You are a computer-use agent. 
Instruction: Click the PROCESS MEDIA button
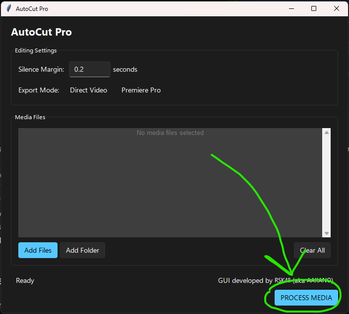(306, 298)
